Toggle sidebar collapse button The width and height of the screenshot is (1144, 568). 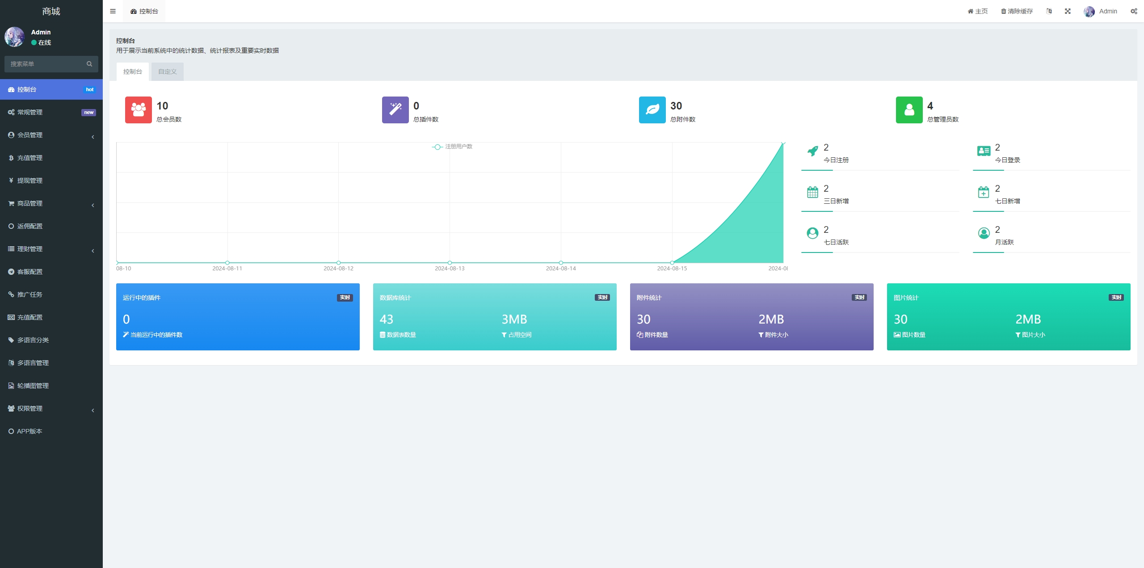click(x=112, y=11)
